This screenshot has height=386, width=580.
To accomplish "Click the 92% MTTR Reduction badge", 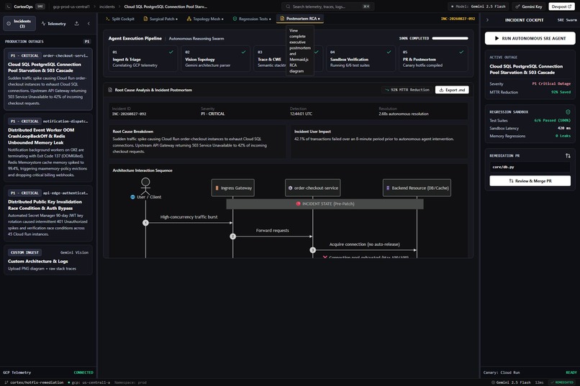I will pyautogui.click(x=407, y=90).
